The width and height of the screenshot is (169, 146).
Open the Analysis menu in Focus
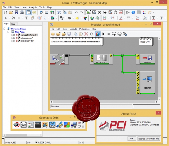[x=33, y=7]
